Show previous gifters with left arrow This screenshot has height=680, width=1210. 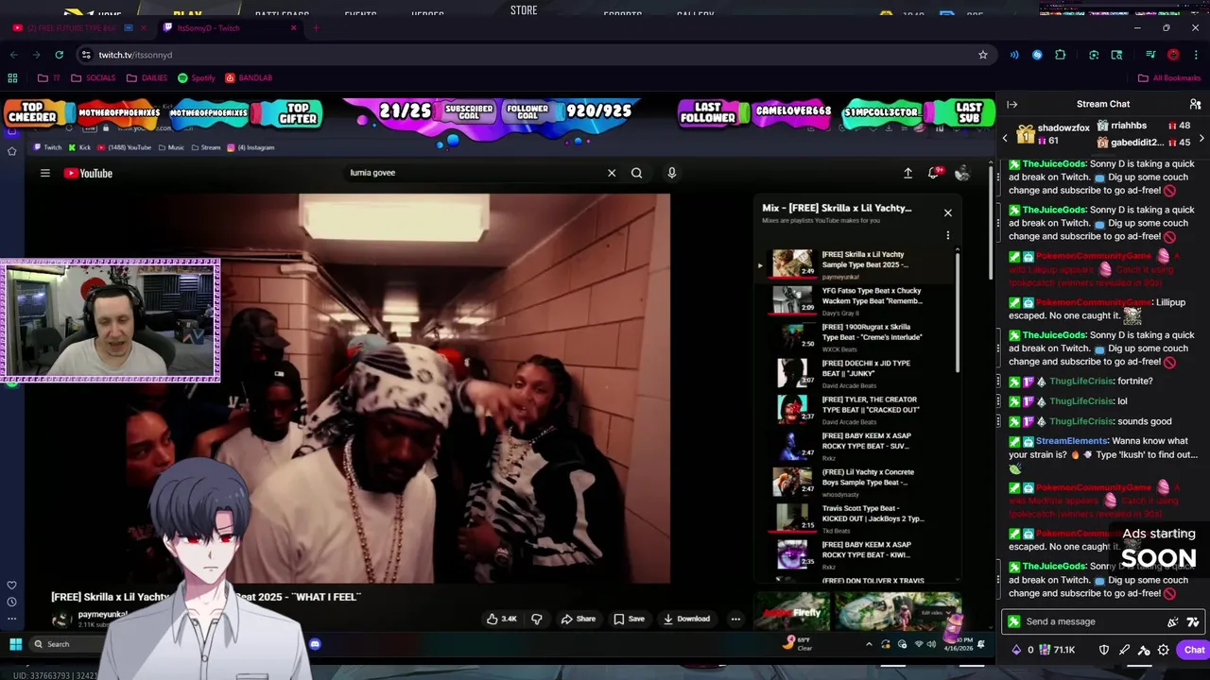pos(1005,139)
